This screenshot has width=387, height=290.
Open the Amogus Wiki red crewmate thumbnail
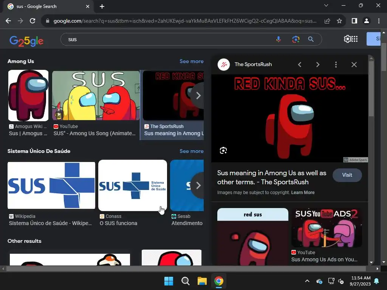click(x=28, y=96)
